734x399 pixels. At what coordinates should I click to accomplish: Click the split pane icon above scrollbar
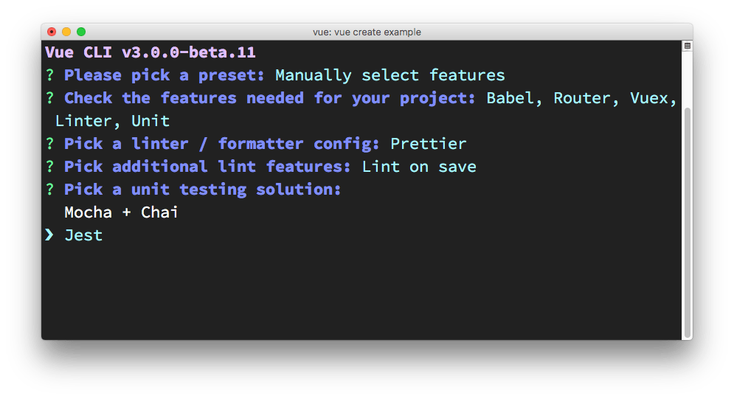click(688, 46)
